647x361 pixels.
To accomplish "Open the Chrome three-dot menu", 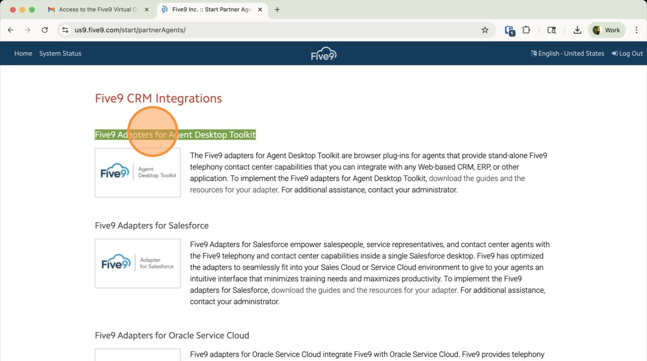I will (x=637, y=30).
